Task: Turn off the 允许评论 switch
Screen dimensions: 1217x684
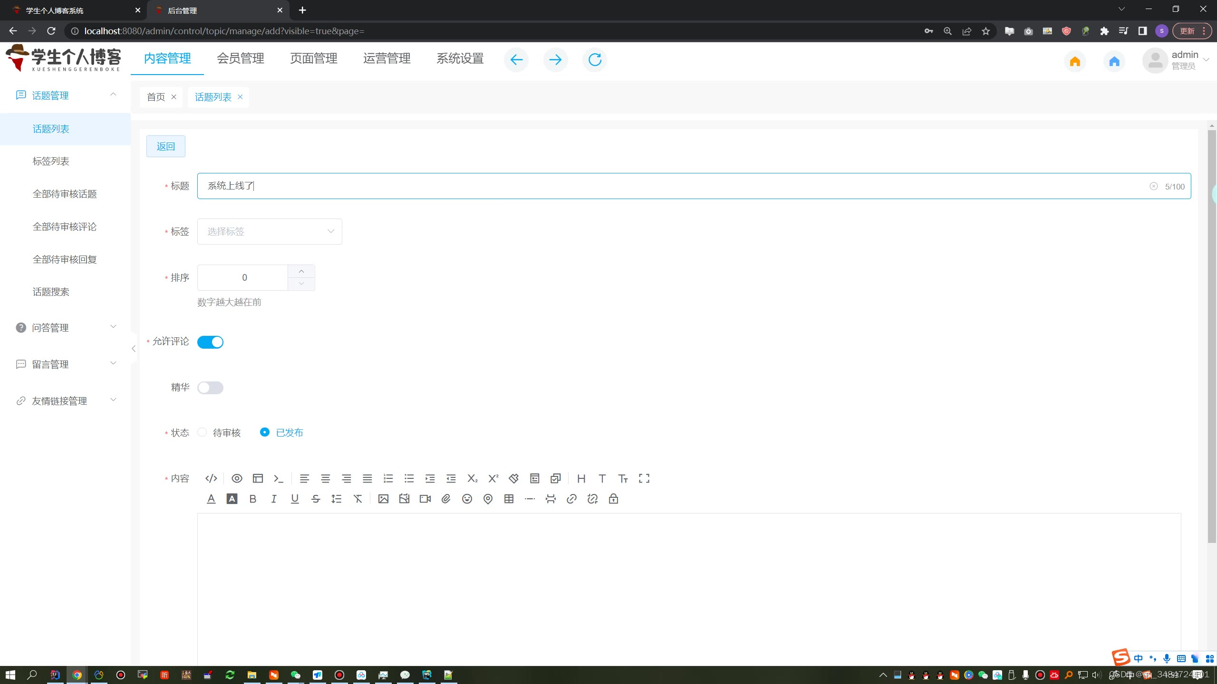Action: tap(210, 342)
